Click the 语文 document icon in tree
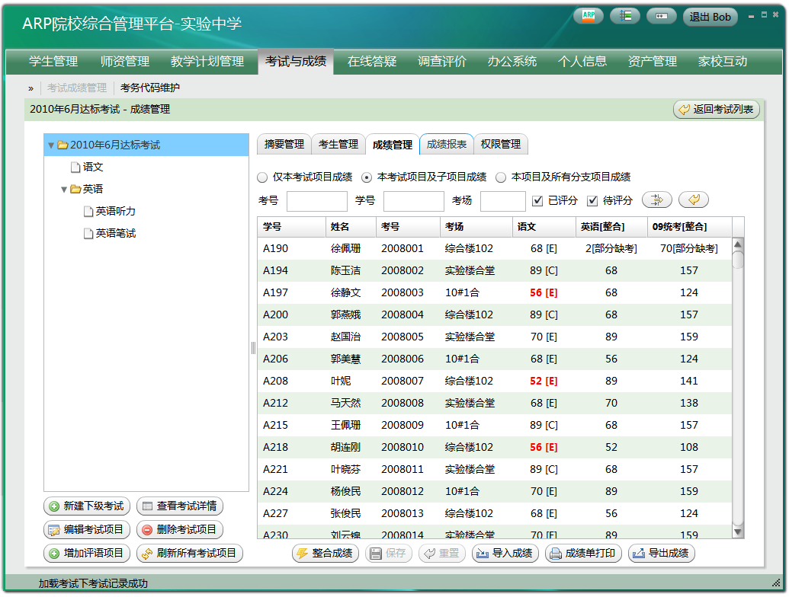Image resolution: width=789 pixels, height=597 pixels. [75, 168]
